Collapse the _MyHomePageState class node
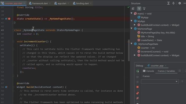Screen dimensions: 186x104 tap(131, 44)
